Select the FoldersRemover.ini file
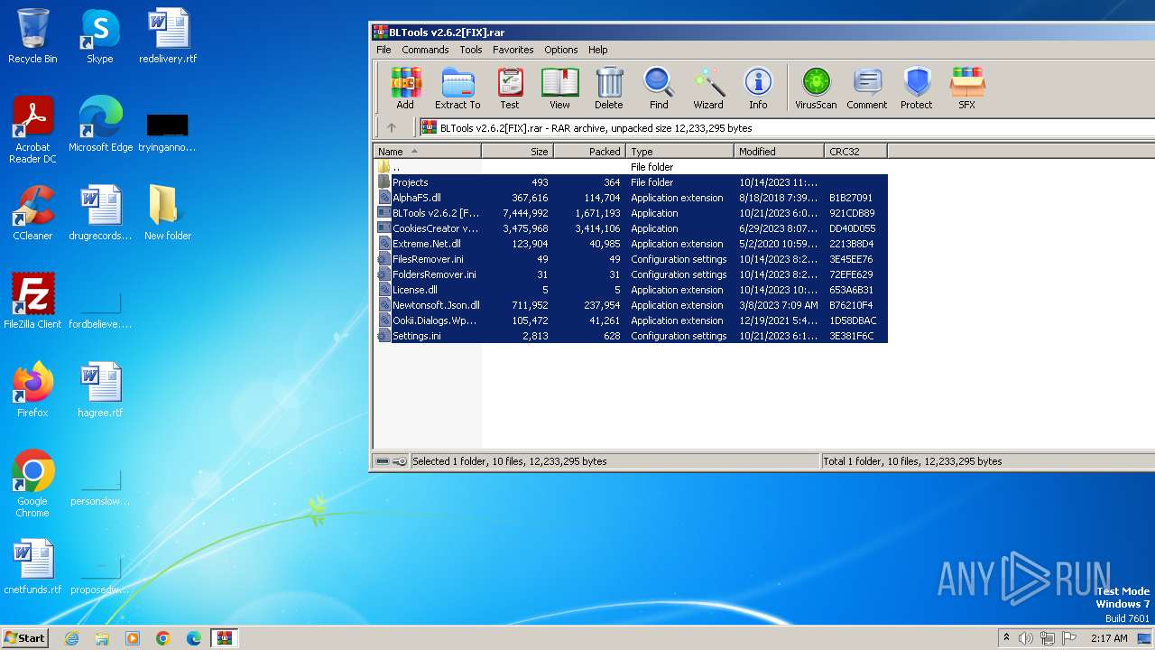This screenshot has height=650, width=1155. [x=631, y=274]
